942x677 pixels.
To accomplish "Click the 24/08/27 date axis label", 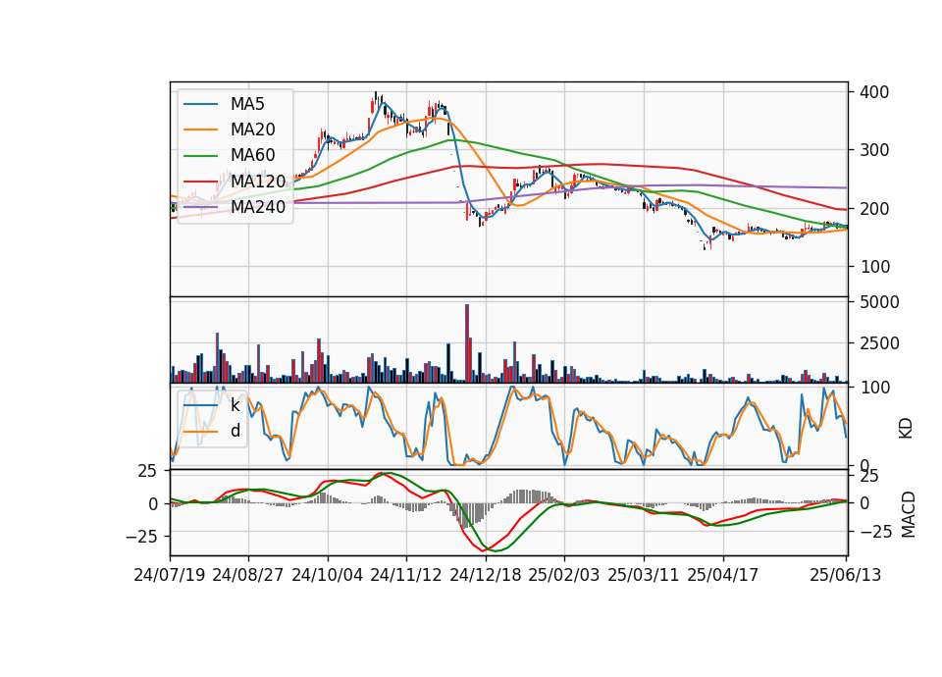I will [248, 575].
